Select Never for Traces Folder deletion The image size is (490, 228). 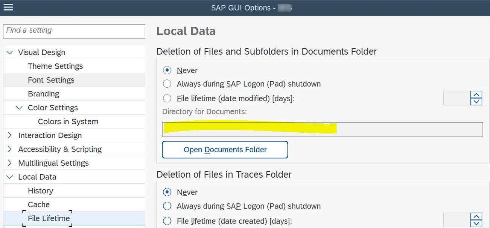click(x=167, y=192)
